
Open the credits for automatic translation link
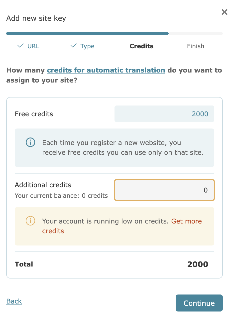coord(106,70)
